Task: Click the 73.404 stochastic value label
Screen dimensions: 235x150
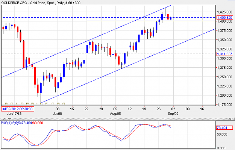Action: pos(224,128)
